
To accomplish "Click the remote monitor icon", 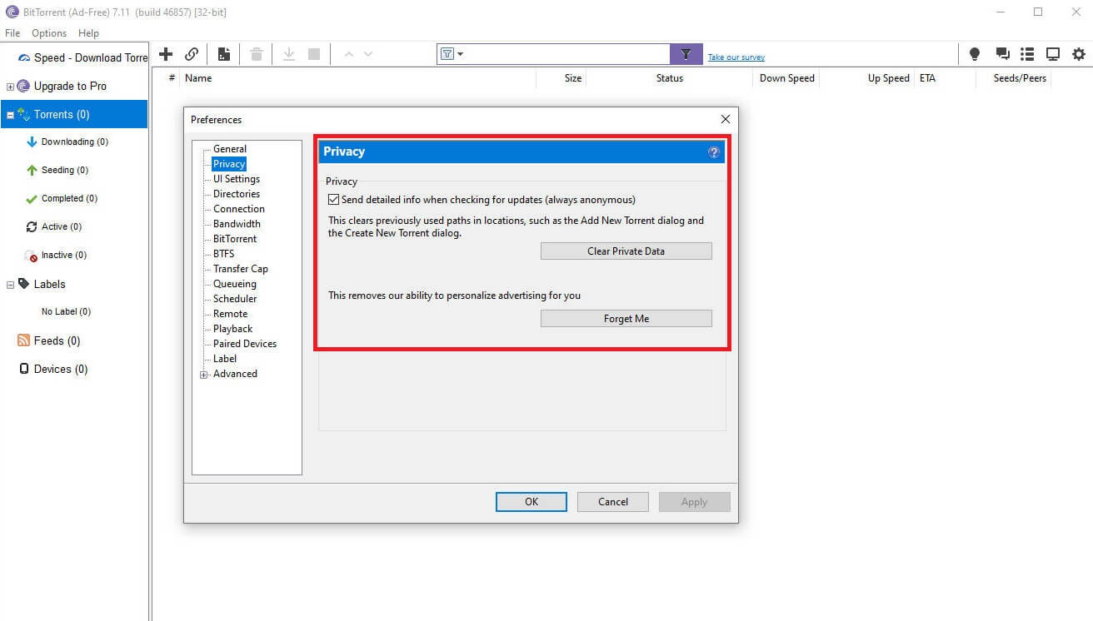I will (1053, 54).
